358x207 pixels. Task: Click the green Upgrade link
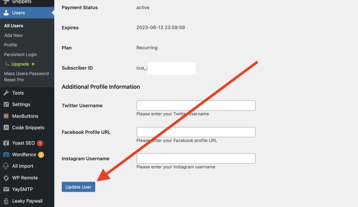[20, 64]
